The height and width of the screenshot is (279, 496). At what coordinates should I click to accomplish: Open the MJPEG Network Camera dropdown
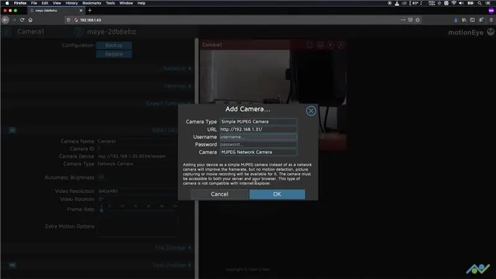(259, 152)
